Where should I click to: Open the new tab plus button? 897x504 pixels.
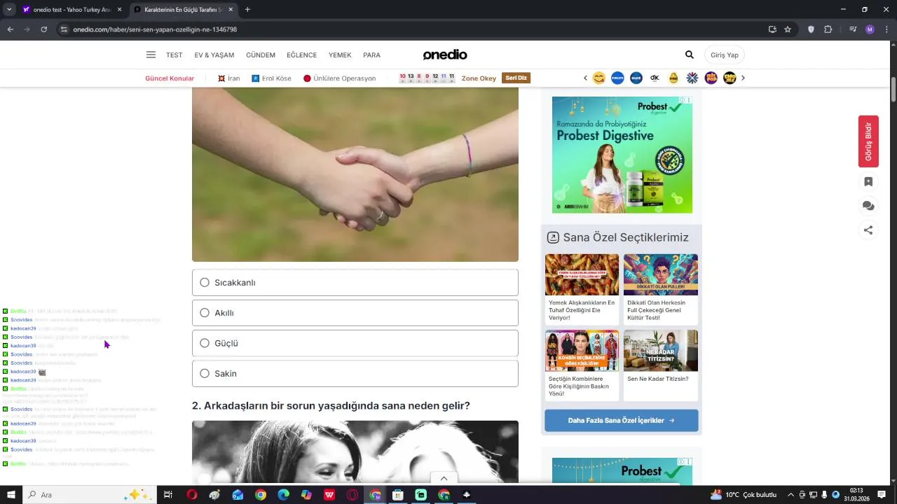coord(247,10)
